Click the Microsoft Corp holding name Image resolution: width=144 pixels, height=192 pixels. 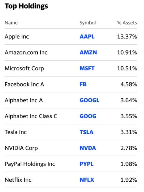tap(24, 69)
